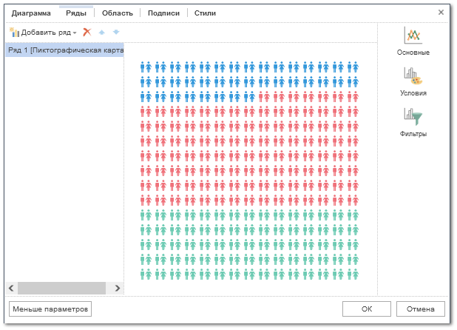
Task: Click Меньше параметров to collapse options
Action: [x=50, y=309]
